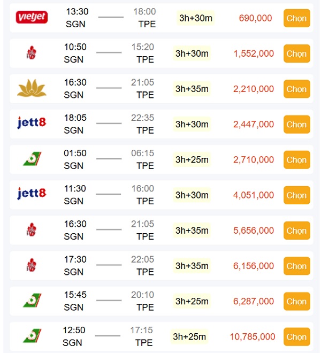Screen dimensions: 321x353
Task: Click the 4,051,000 fare
Action: 253,195
